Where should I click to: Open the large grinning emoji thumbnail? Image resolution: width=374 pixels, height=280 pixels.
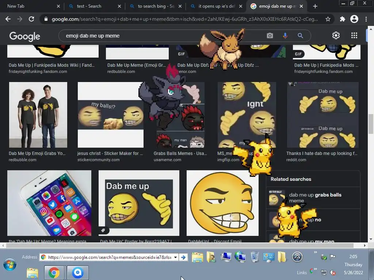pyautogui.click(x=222, y=203)
